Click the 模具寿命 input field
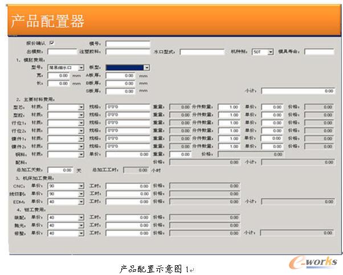343x275 pixels. click(x=319, y=52)
